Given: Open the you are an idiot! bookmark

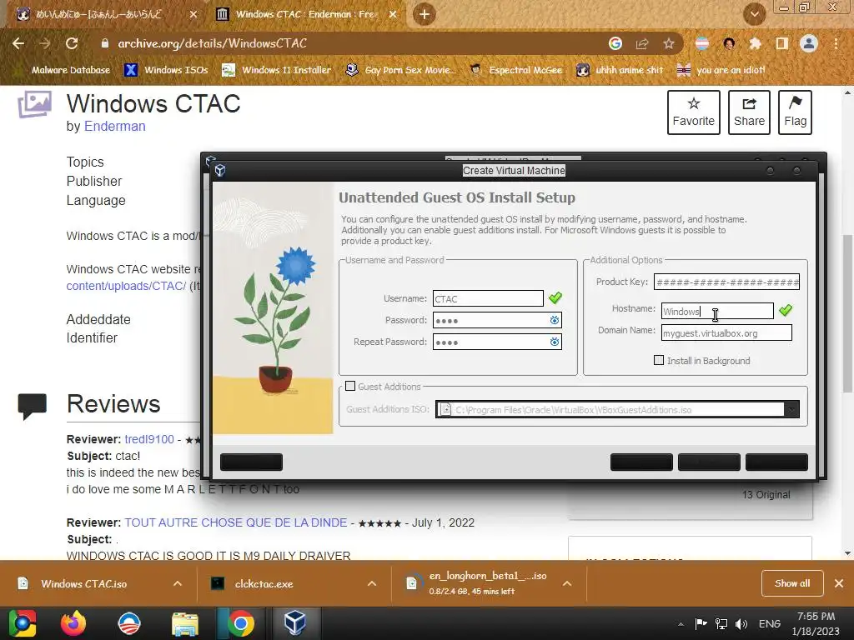Looking at the screenshot, I should [721, 70].
